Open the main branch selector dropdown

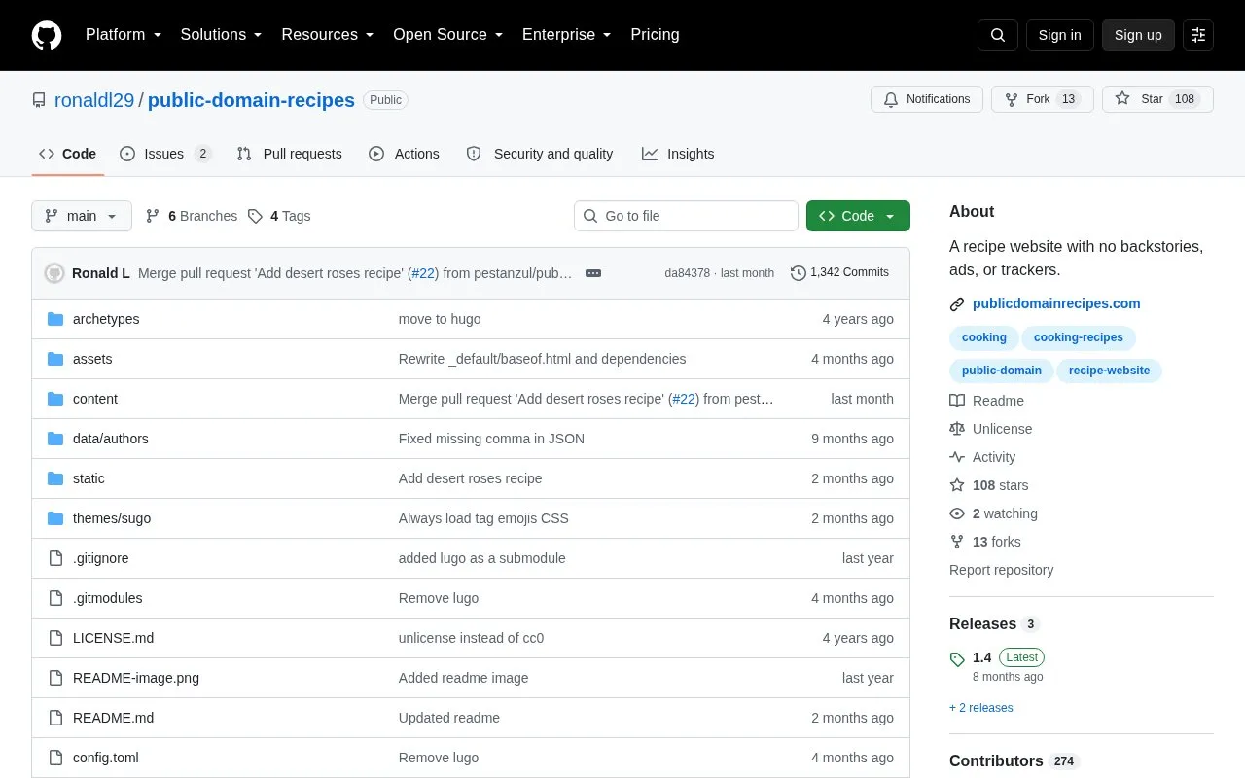[x=82, y=216]
